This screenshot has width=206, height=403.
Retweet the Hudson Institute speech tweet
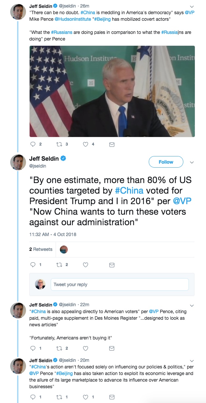click(x=59, y=144)
